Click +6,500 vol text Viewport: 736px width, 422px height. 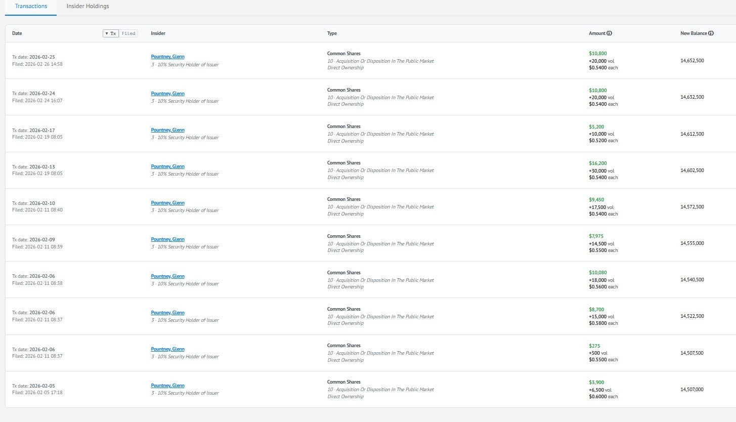click(x=600, y=390)
